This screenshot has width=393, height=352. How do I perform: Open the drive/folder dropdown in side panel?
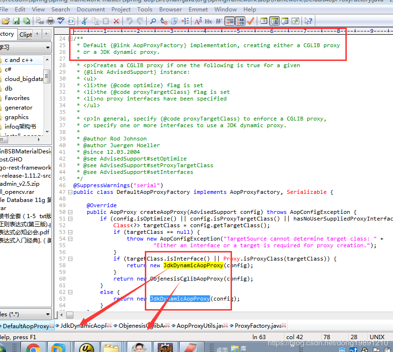coord(48,47)
